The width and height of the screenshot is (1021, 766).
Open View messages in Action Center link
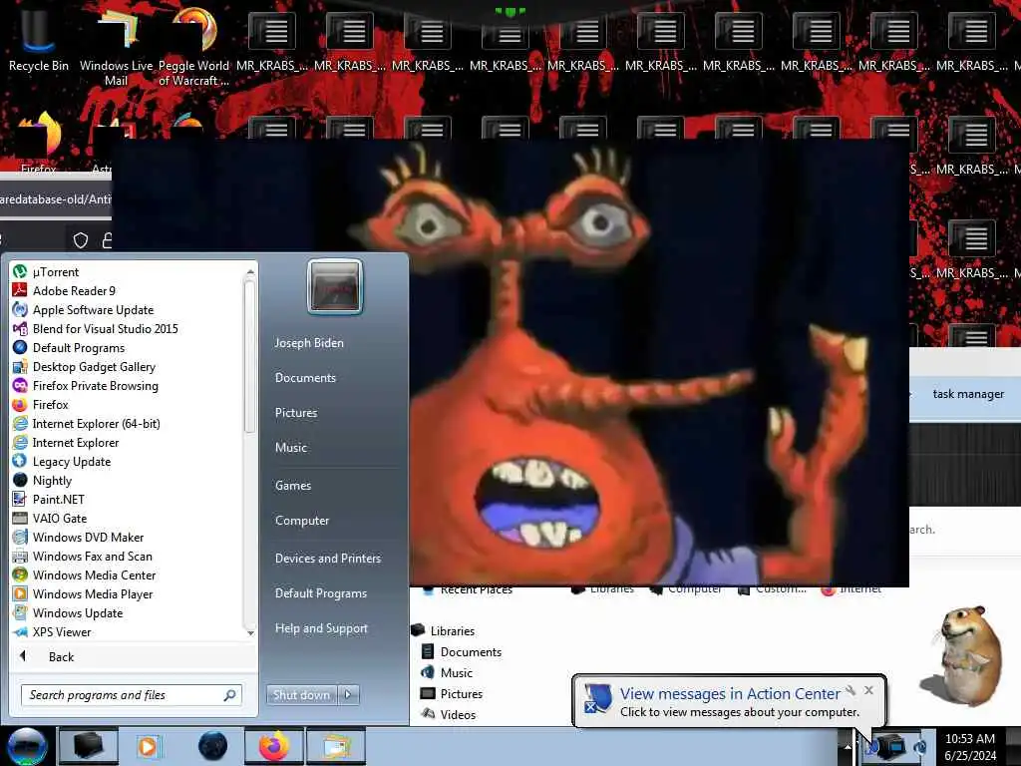730,694
